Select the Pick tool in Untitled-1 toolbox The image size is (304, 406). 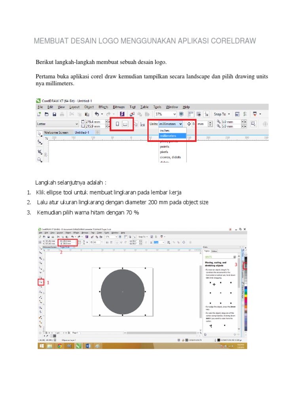coord(40,134)
